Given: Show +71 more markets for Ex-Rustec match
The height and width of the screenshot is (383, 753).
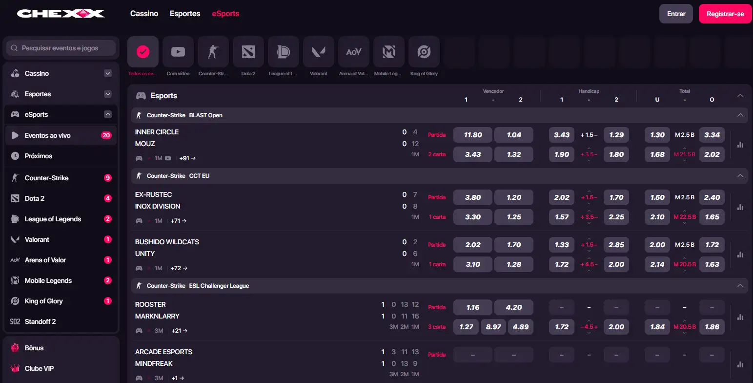Looking at the screenshot, I should (179, 221).
